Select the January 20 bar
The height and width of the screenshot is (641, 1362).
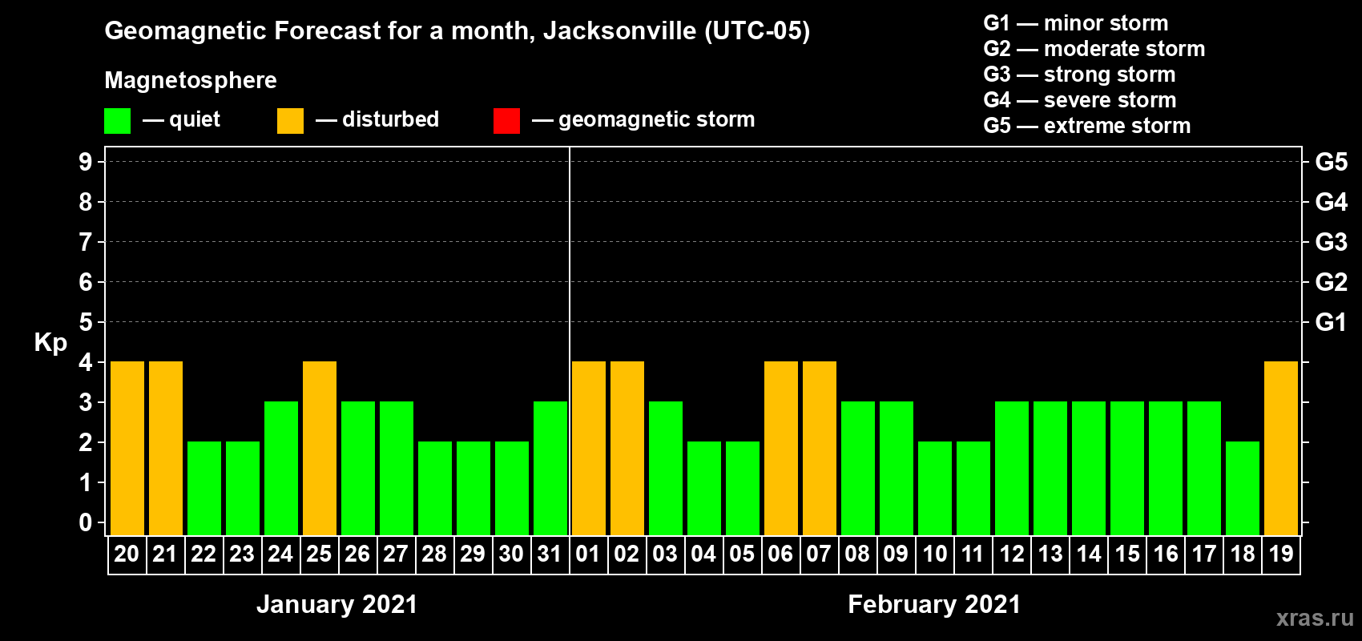click(127, 449)
